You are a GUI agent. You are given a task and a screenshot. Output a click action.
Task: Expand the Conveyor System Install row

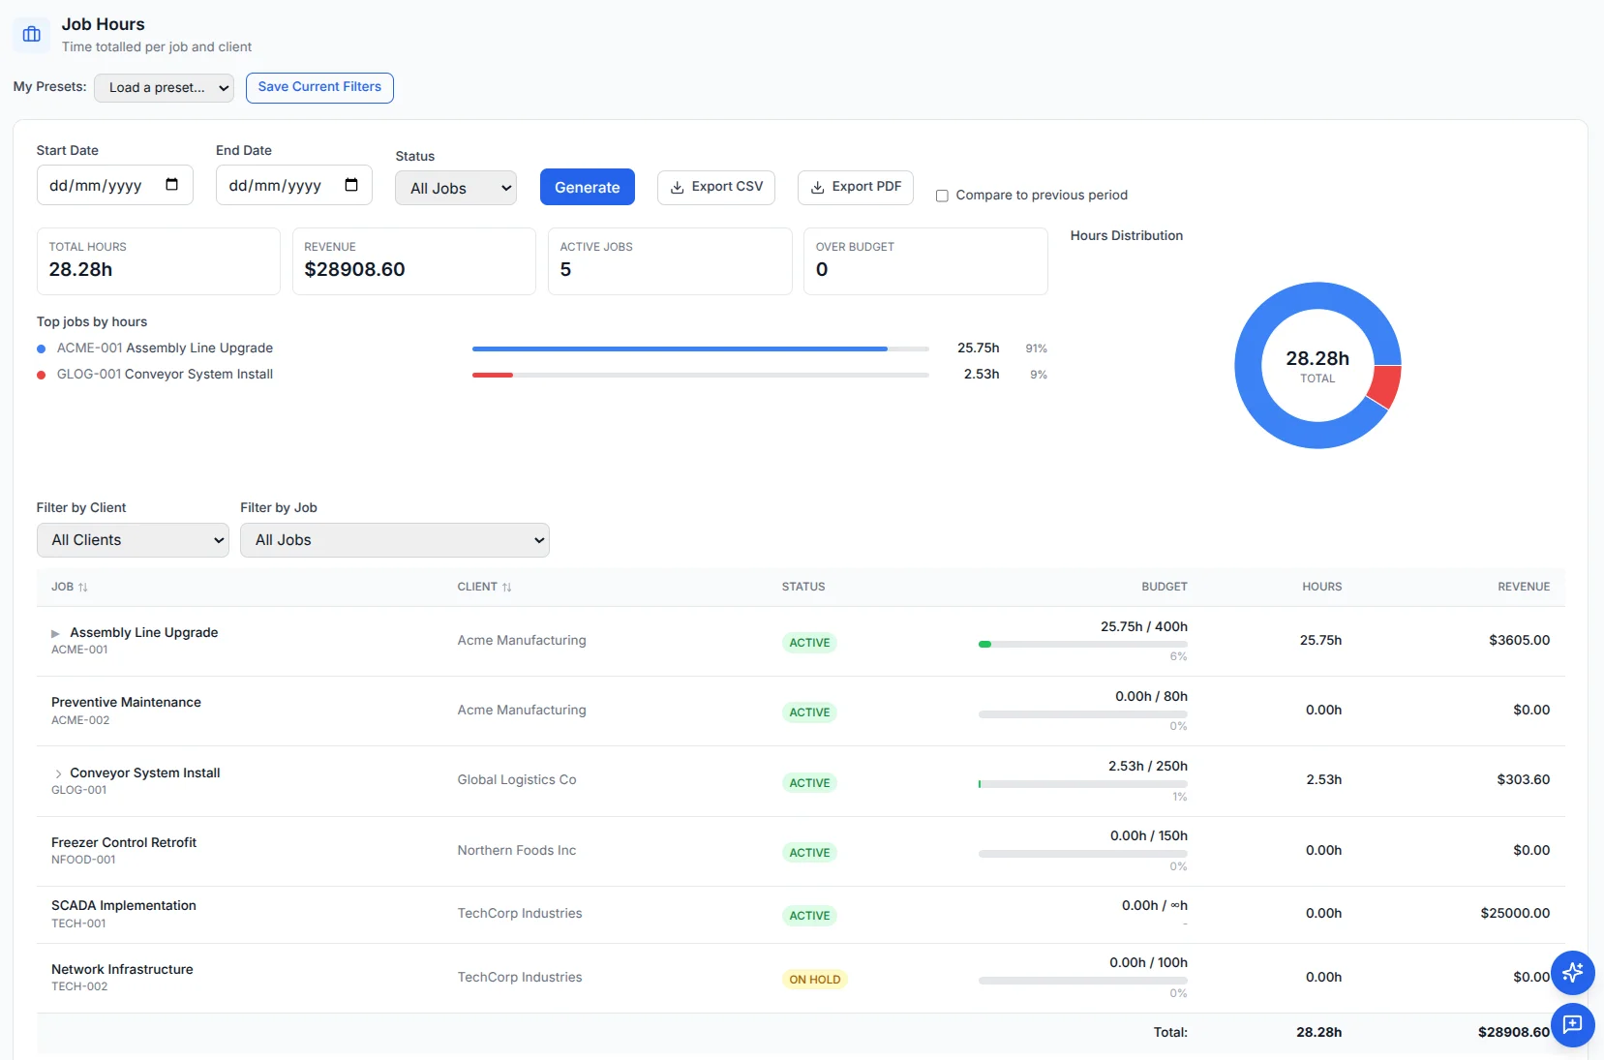(x=58, y=773)
